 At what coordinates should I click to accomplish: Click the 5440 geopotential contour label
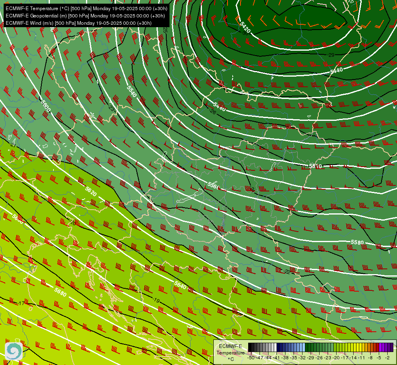point(337,71)
